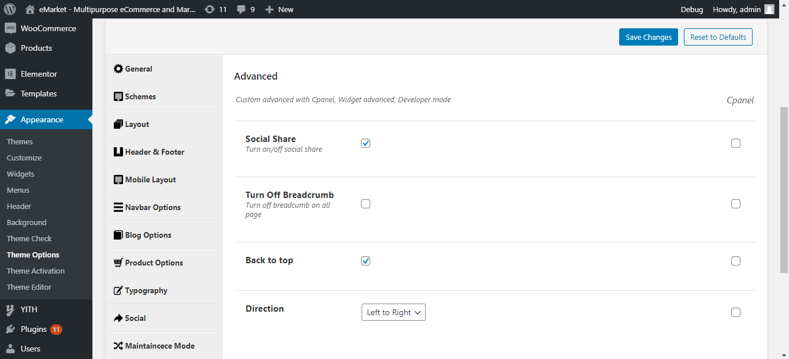
Task: Click the Cpanel column label
Action: coord(740,100)
